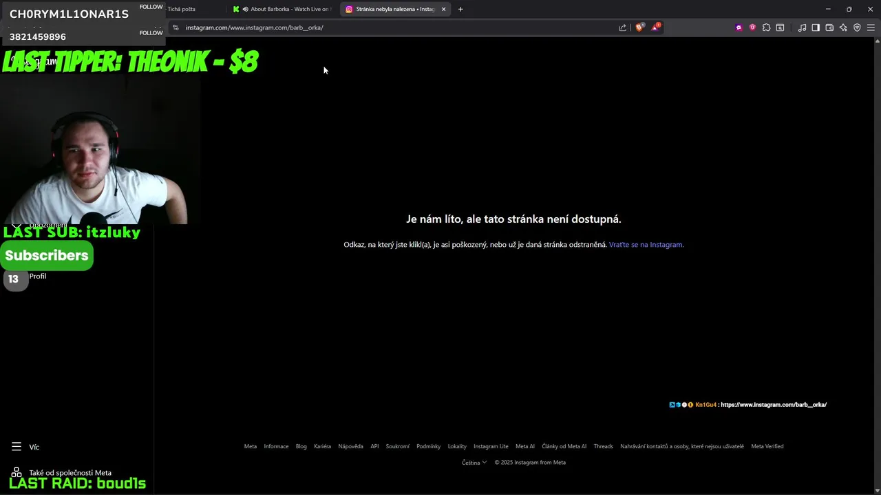This screenshot has height=495, width=881.
Task: Open the extensions puzzle piece menu
Action: coord(766,27)
